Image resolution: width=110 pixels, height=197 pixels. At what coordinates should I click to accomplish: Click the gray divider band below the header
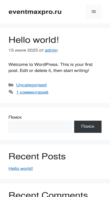point(55,26)
